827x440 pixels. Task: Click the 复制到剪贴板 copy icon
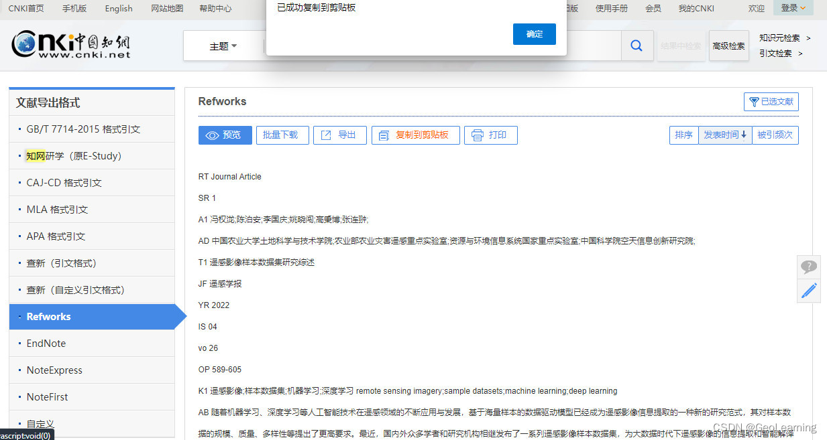click(384, 135)
